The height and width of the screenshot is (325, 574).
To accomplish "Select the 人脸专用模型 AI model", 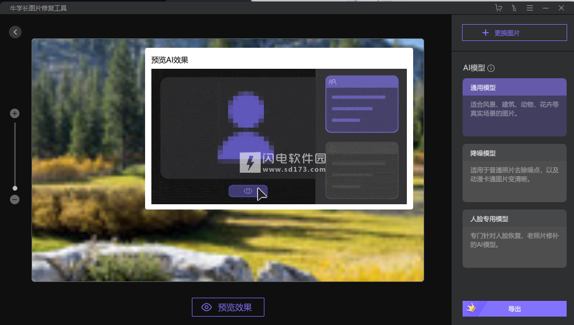I will [x=514, y=239].
